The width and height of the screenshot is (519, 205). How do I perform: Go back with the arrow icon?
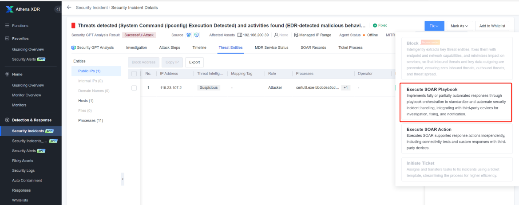(x=69, y=7)
